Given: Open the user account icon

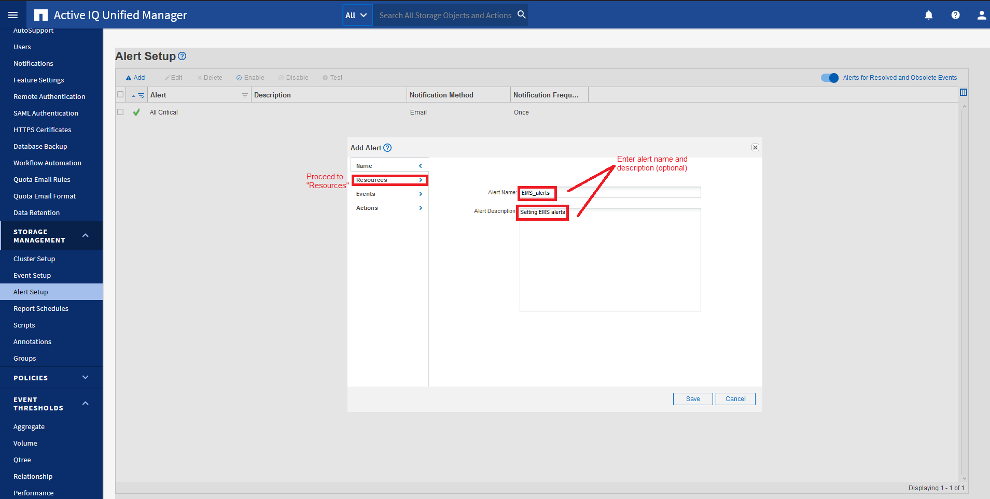Looking at the screenshot, I should 981,15.
